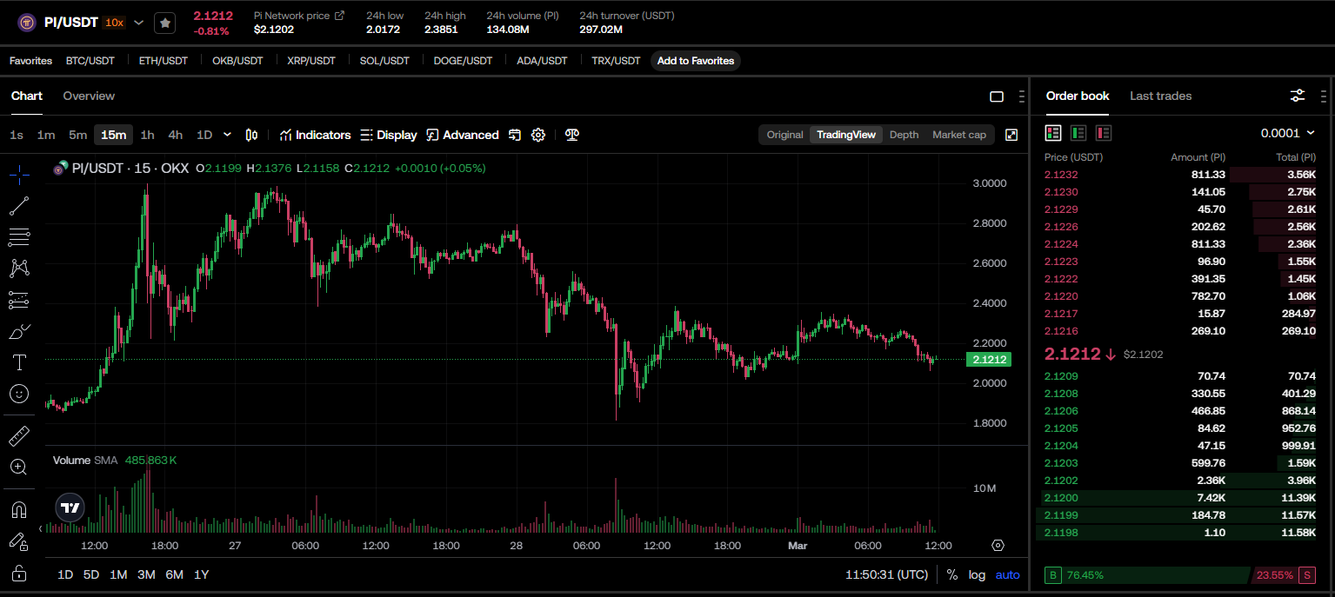Open chart settings gear icon
The image size is (1335, 597).
click(538, 135)
